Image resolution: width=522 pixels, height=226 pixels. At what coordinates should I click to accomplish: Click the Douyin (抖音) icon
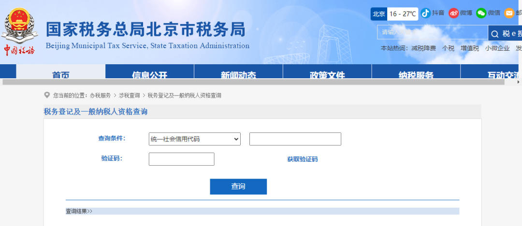425,14
